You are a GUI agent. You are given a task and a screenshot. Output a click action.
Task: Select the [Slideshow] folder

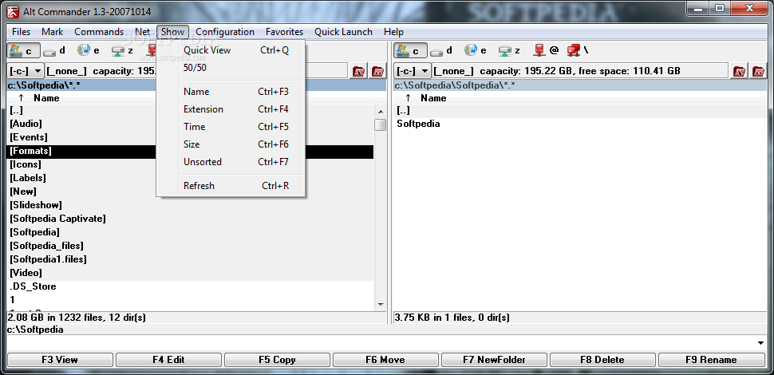point(190,205)
